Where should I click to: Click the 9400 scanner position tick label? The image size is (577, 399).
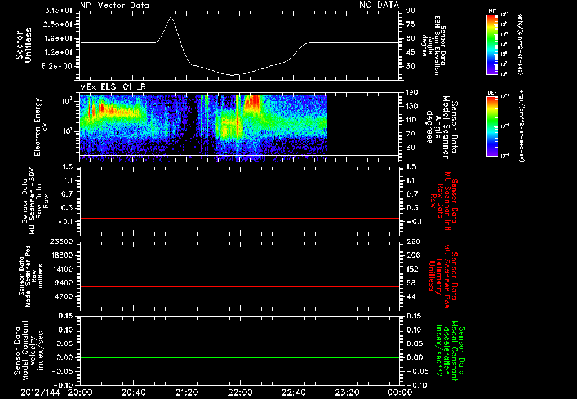[x=63, y=283]
